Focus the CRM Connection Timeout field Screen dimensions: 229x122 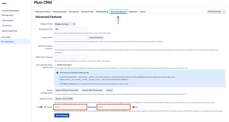pyautogui.click(x=71, y=46)
